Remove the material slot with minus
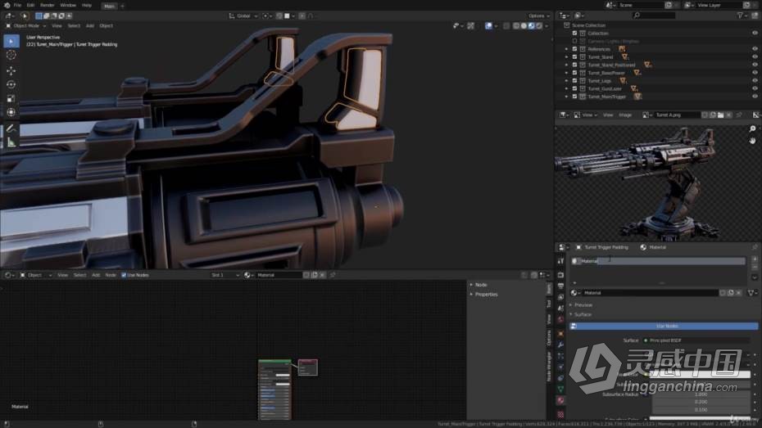Image resolution: width=762 pixels, height=428 pixels. 755,268
